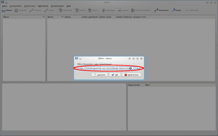
Task: Expand the repository URL history dropdown
Action: (x=134, y=68)
